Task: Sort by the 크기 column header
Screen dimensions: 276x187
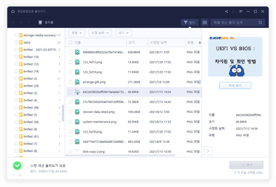Action: coord(131,42)
